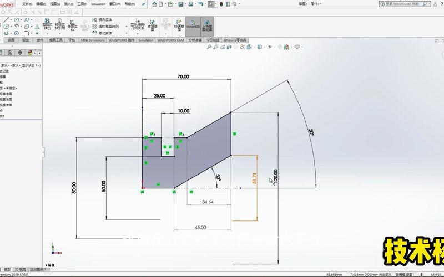Click Zoom to Area icon
Viewport: 444px width, 277px height.
[x=216, y=47]
